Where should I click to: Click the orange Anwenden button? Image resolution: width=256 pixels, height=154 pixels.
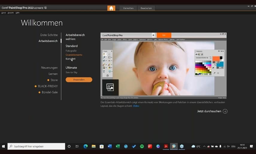(79, 80)
